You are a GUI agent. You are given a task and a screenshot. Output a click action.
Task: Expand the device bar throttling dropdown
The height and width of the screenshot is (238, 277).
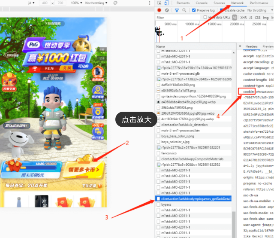coord(96,3)
